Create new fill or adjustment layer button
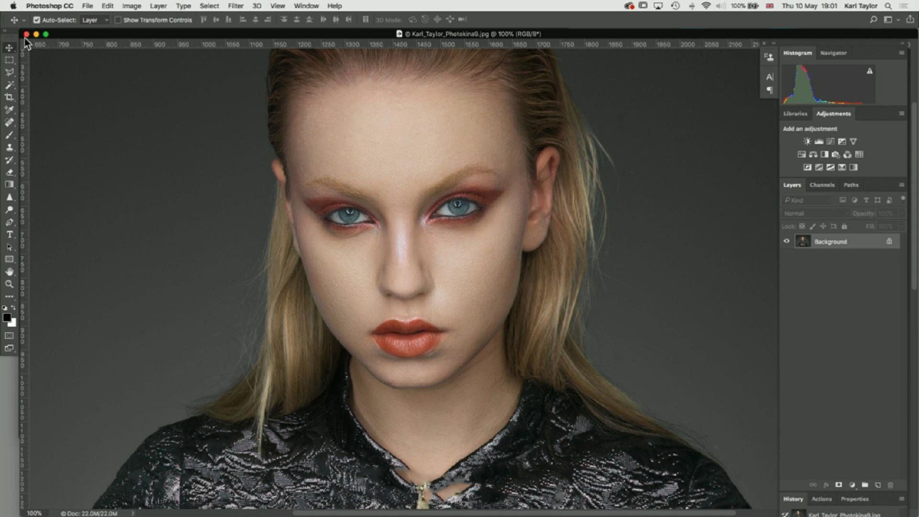Screen dimensions: 919x517 (x=852, y=485)
